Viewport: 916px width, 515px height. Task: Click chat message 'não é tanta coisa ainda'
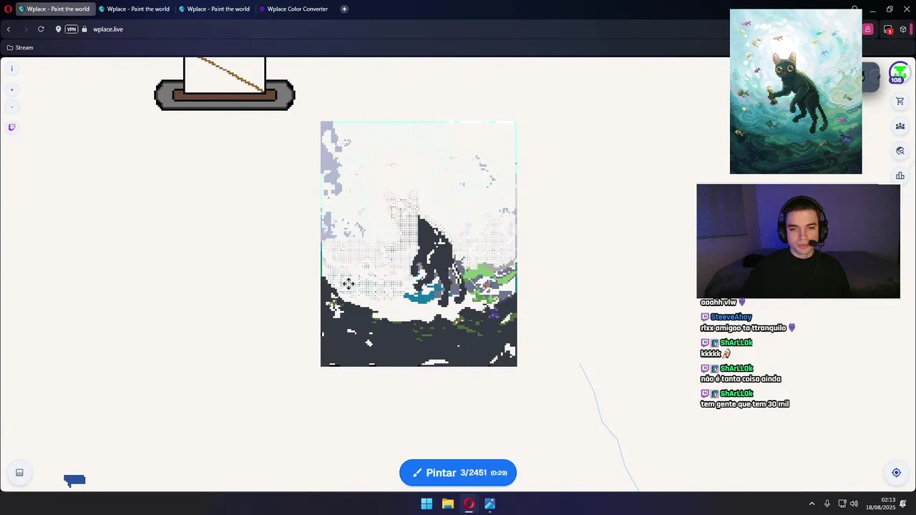click(741, 379)
